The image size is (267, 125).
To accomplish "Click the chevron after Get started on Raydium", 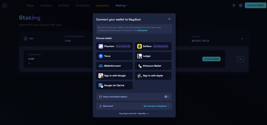I will click(168, 106).
